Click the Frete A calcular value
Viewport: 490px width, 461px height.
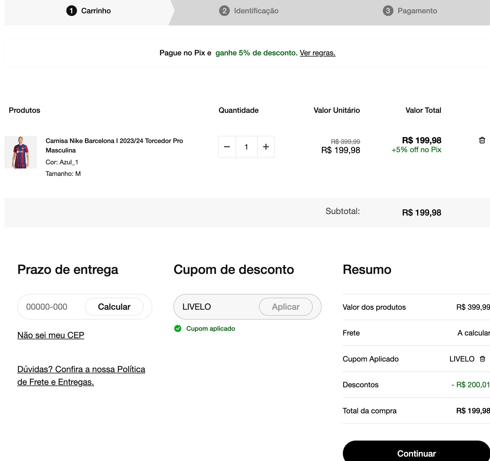click(473, 333)
